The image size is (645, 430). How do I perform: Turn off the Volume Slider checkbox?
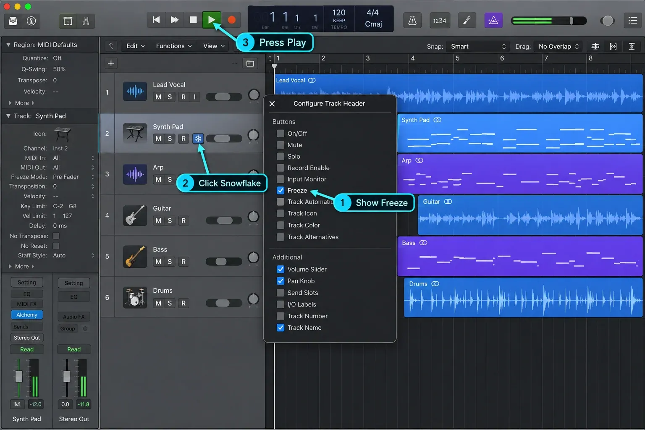(x=281, y=269)
